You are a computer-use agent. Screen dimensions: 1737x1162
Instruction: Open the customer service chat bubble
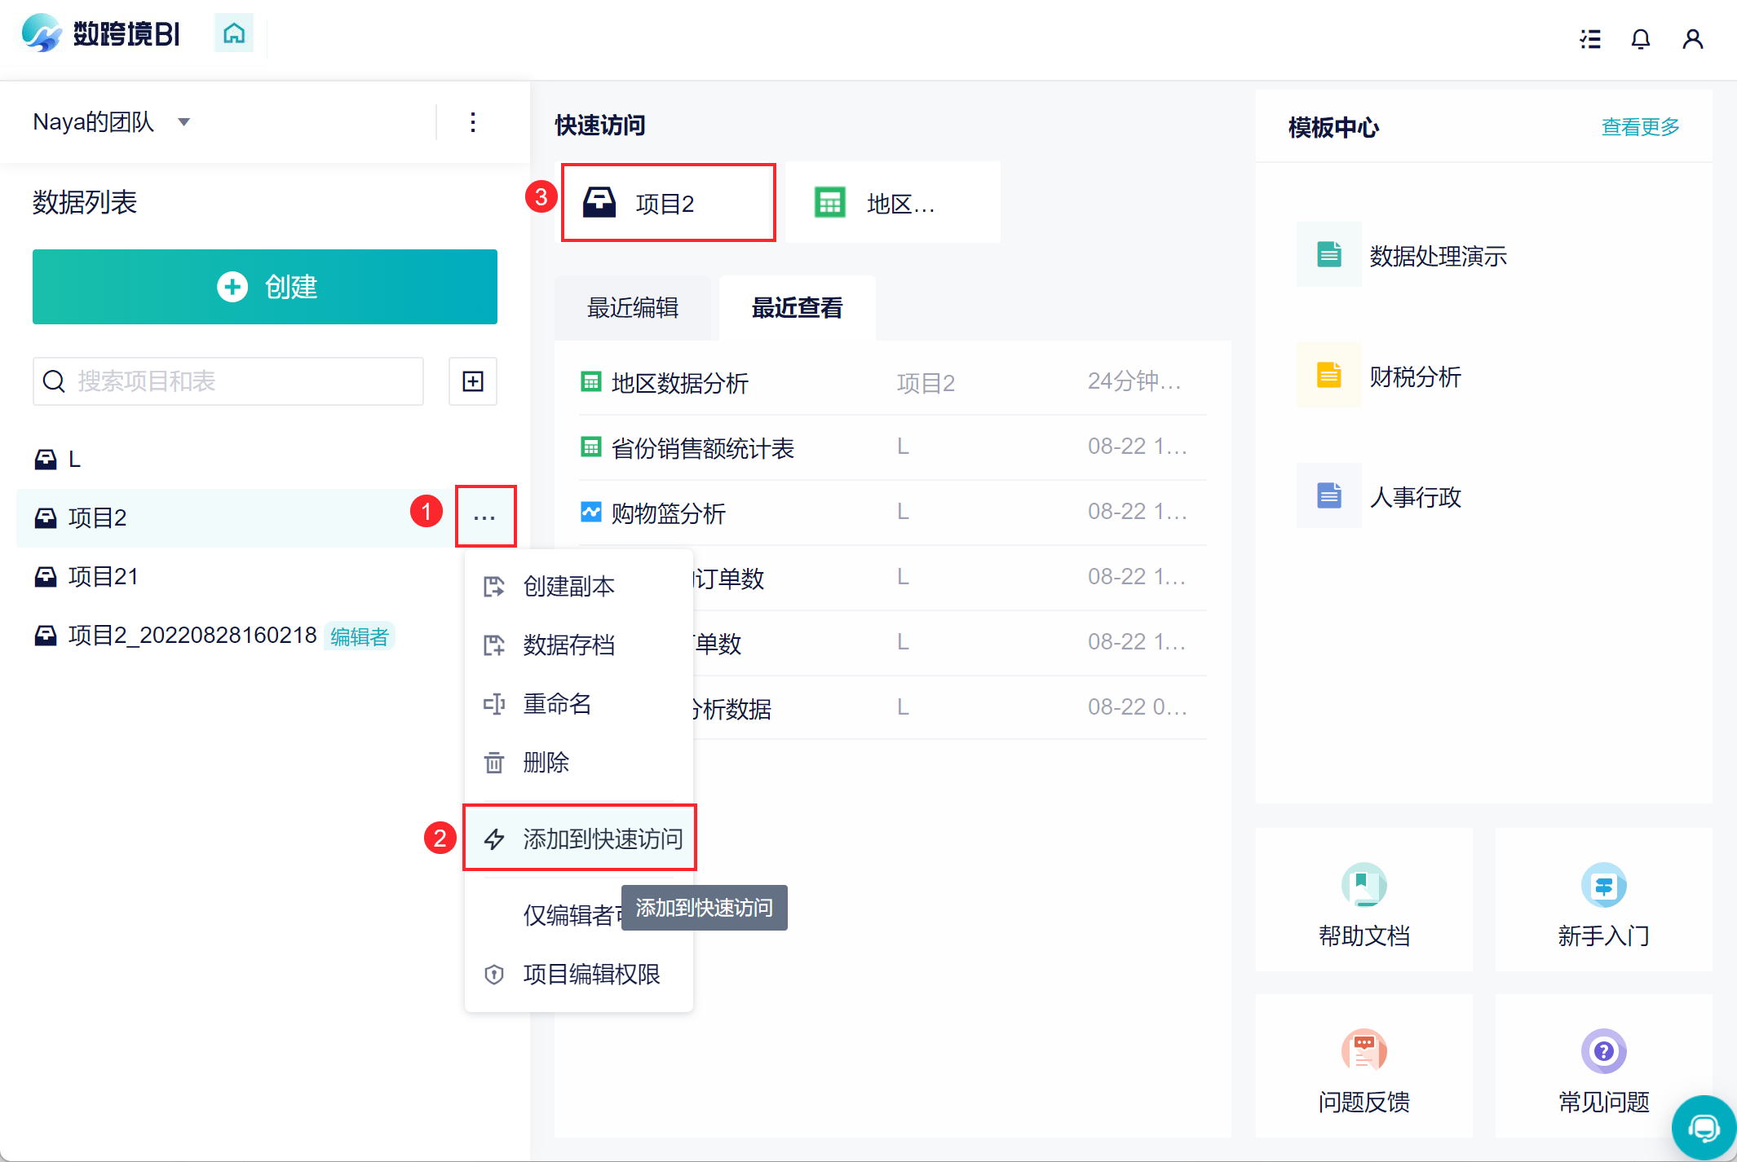coord(1703,1128)
